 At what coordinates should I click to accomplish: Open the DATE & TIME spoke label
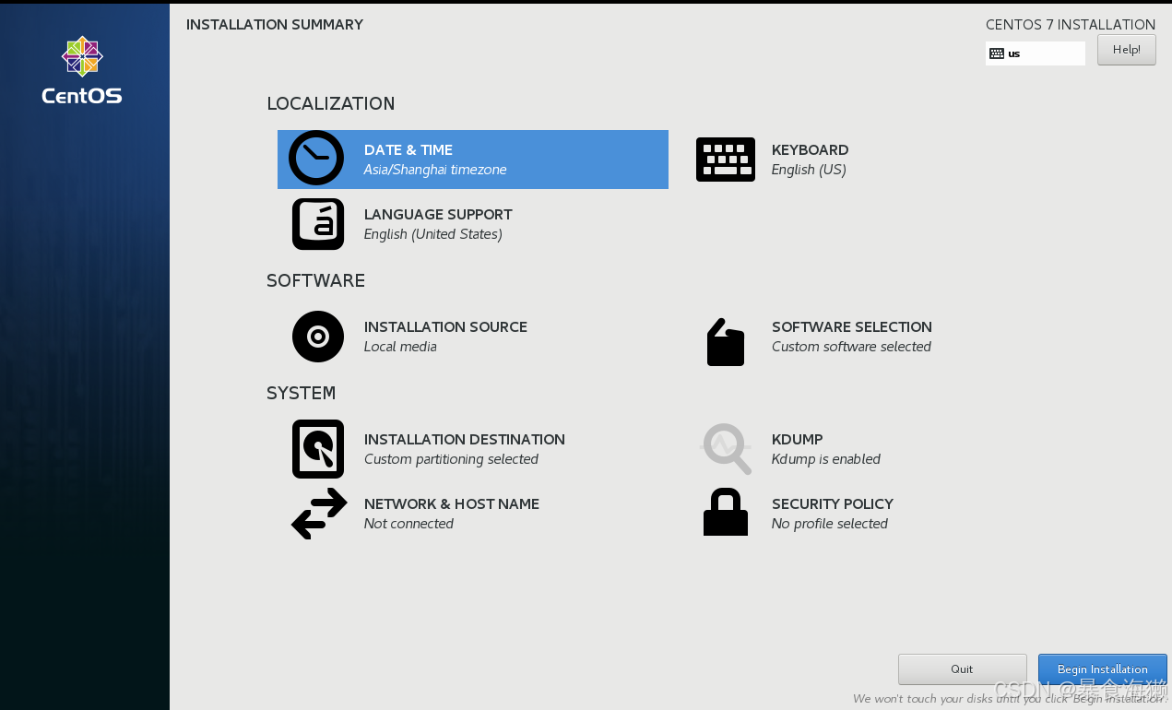tap(408, 149)
